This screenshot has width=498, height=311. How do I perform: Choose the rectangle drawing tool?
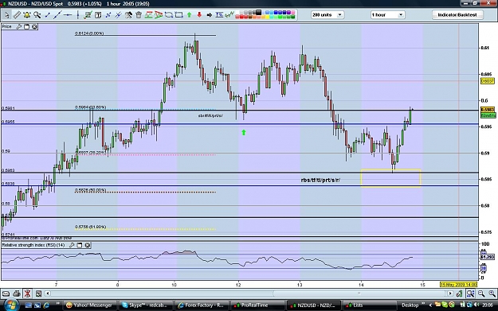(179, 15)
